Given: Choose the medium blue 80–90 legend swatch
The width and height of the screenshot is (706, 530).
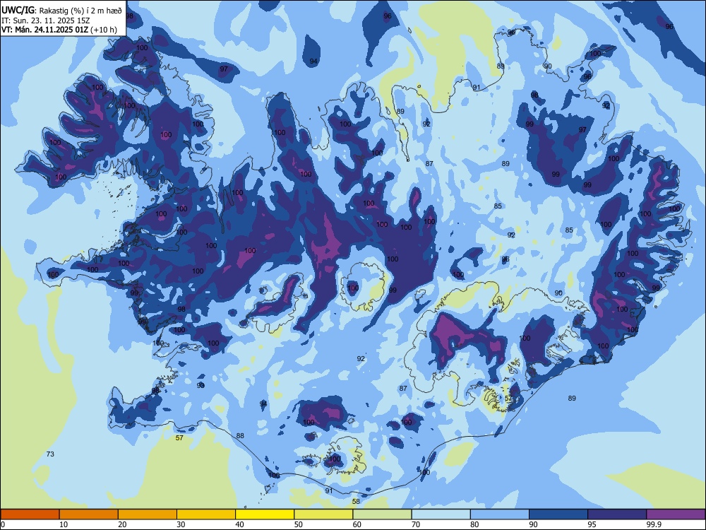Looking at the screenshot, I should click(500, 514).
